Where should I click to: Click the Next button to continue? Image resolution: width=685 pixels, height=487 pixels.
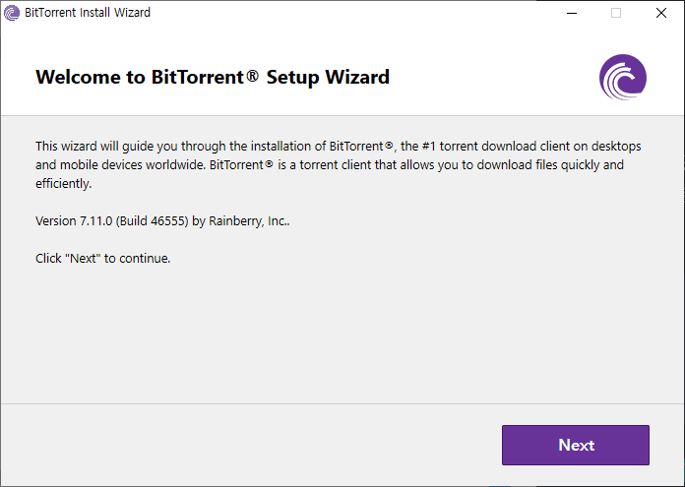tap(576, 445)
